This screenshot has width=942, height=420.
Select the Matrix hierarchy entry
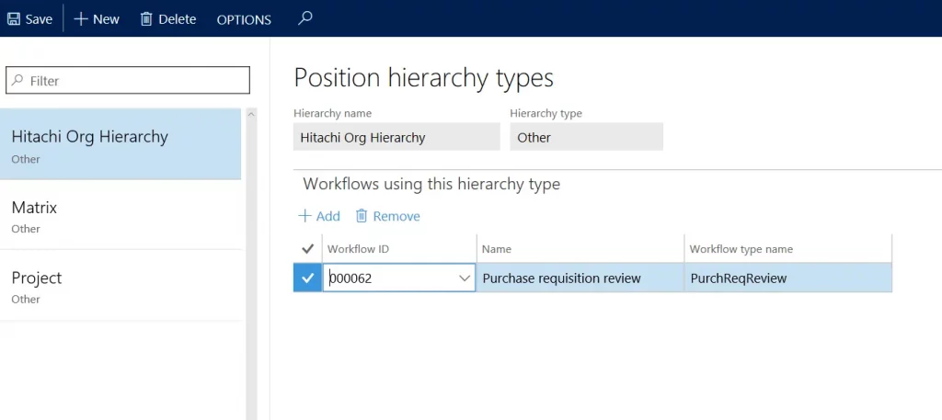[121, 215]
